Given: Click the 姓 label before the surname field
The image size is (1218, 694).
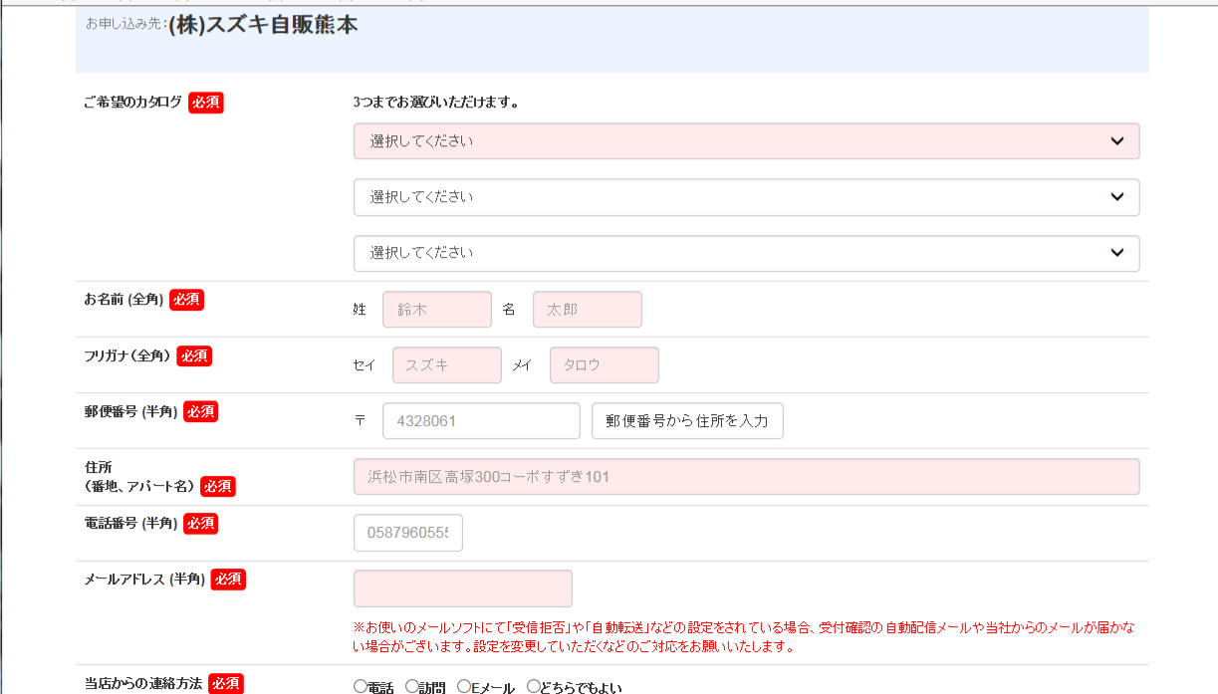Looking at the screenshot, I should 360,310.
